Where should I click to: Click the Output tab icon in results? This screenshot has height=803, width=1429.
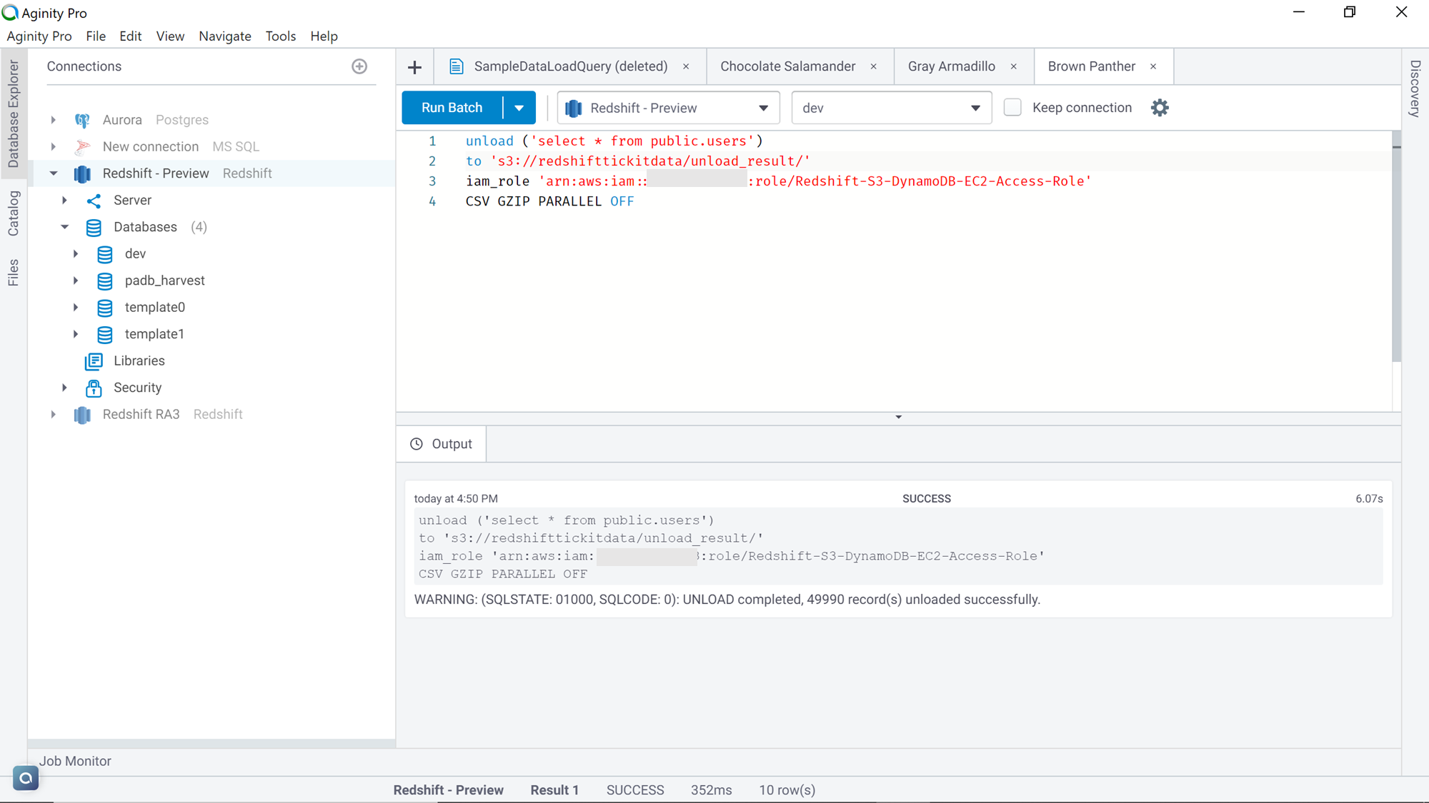[416, 443]
